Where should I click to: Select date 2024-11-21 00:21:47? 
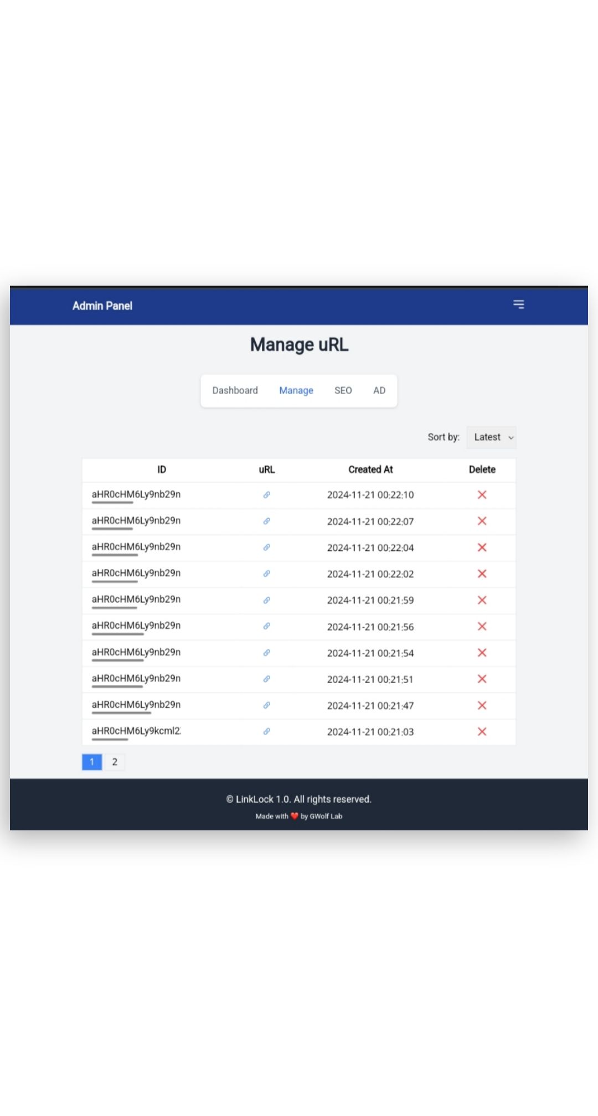pyautogui.click(x=370, y=706)
